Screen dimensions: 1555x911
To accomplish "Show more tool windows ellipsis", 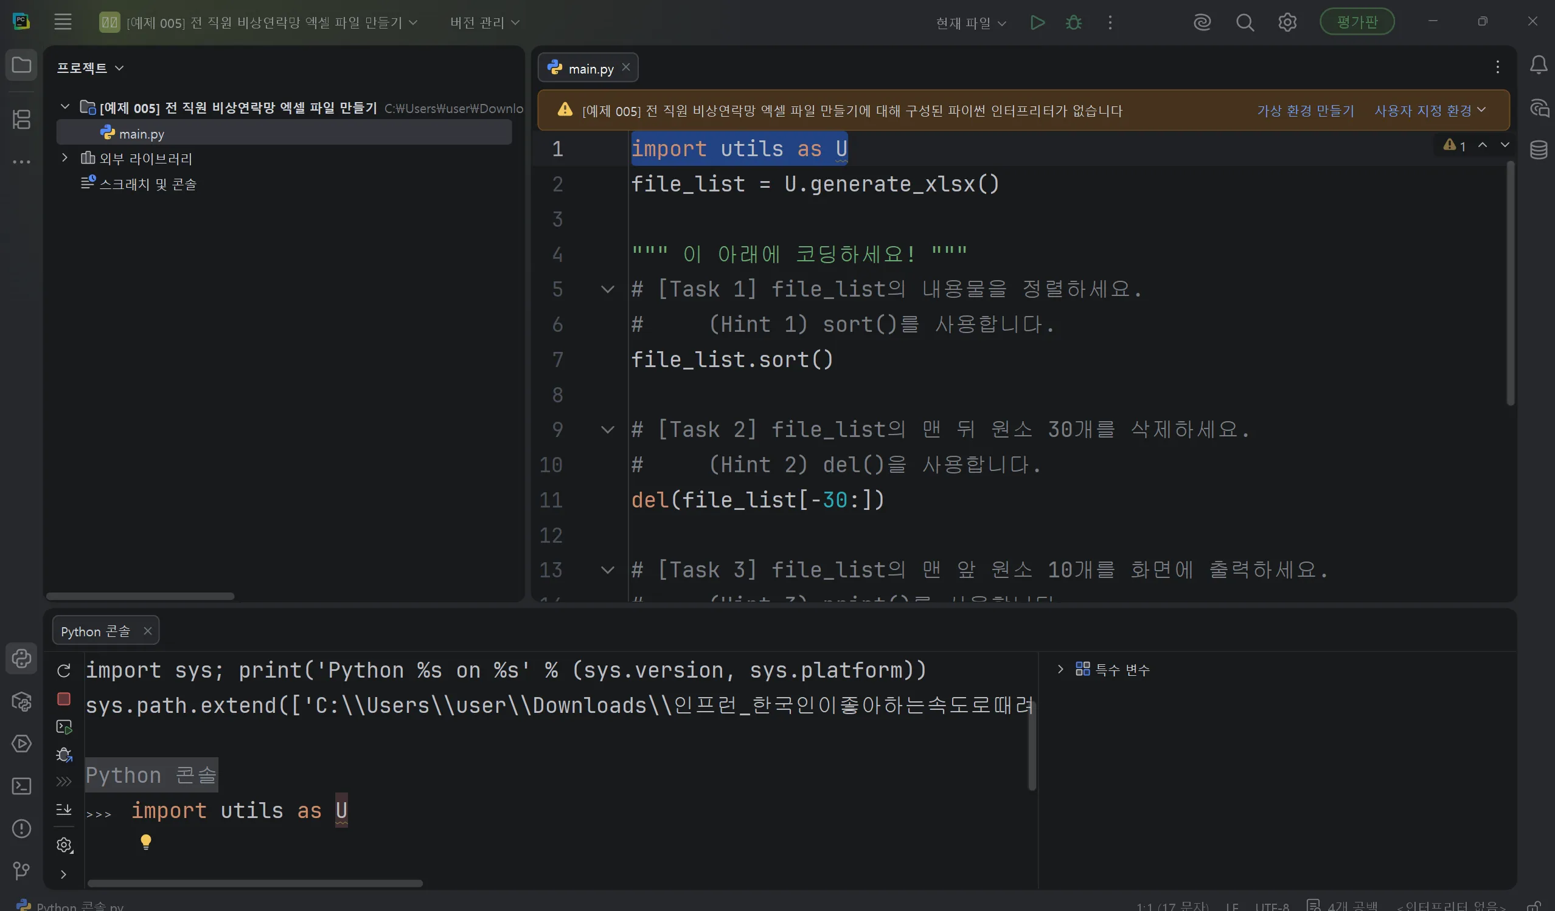I will (x=22, y=162).
